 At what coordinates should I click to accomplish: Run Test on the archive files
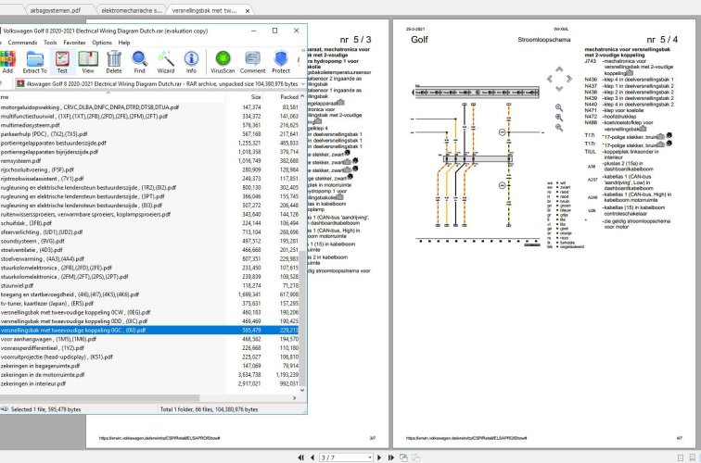click(x=62, y=62)
